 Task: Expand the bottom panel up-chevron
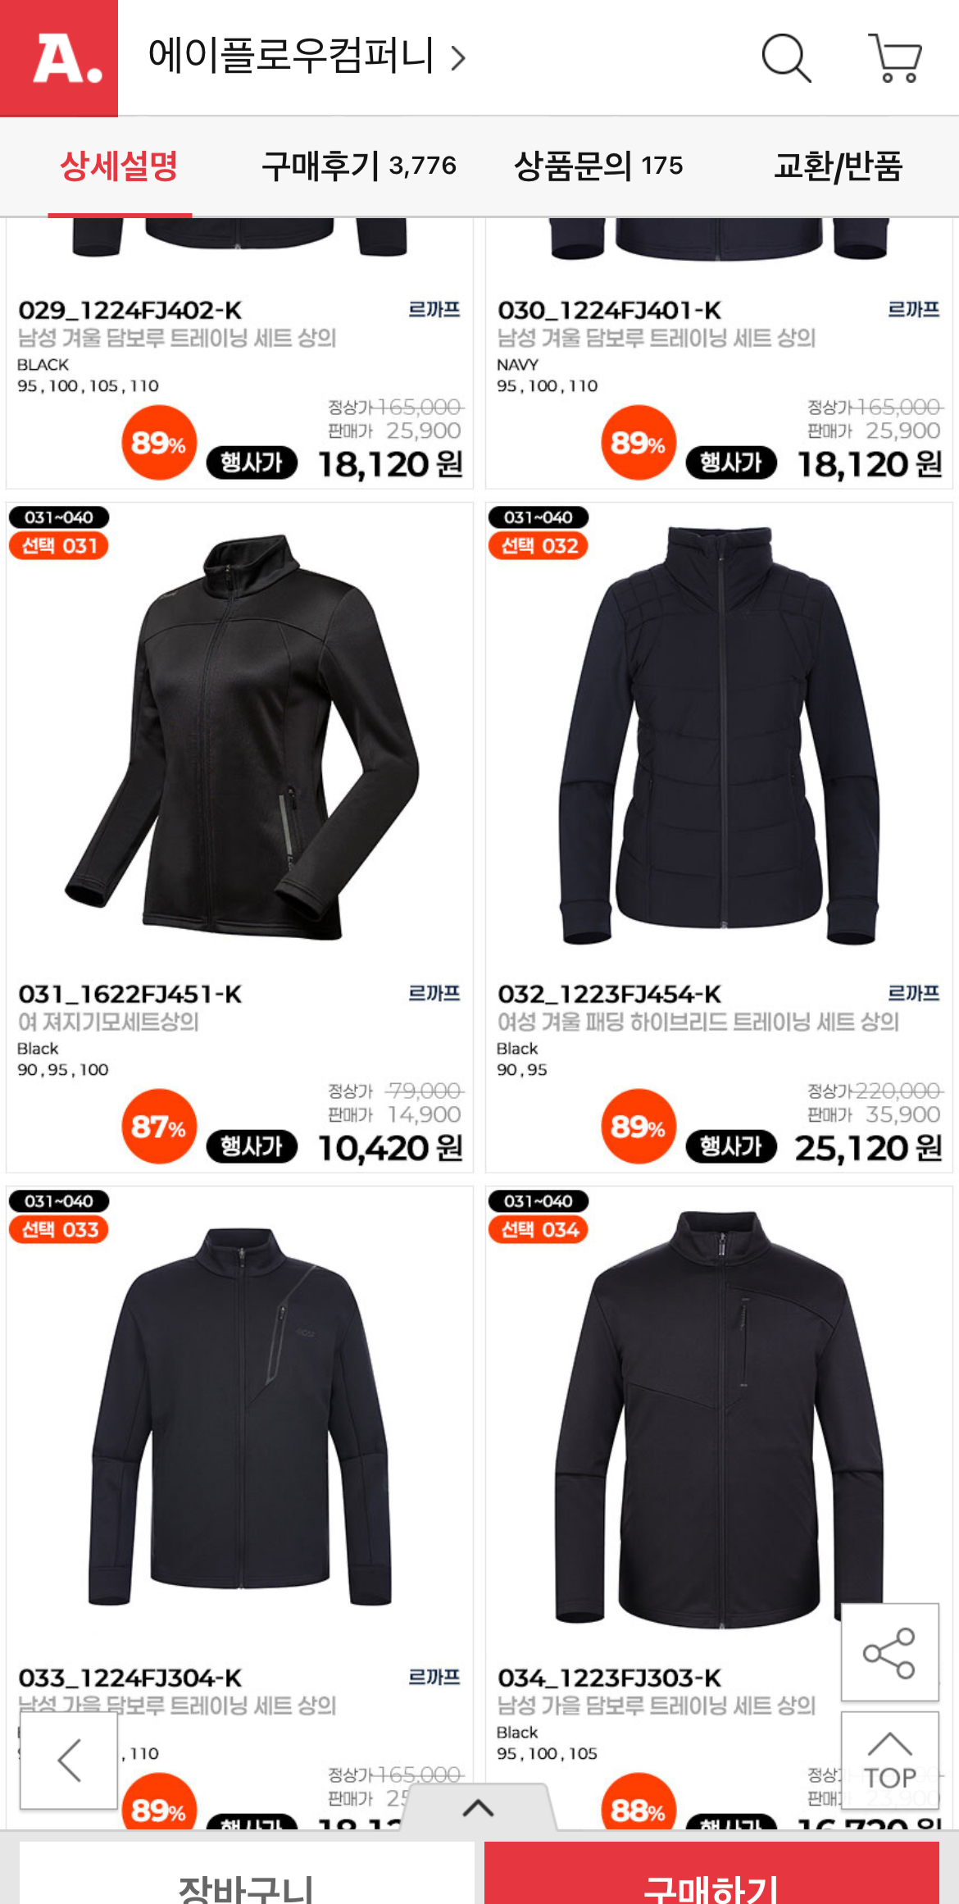479,1807
